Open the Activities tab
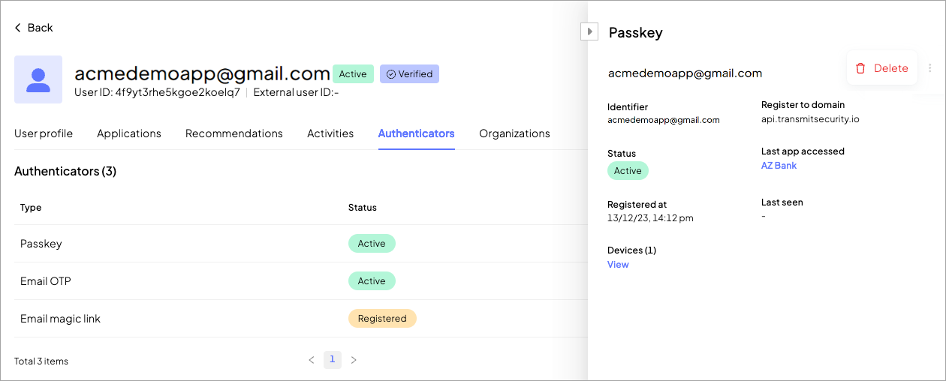The width and height of the screenshot is (946, 381). point(330,133)
